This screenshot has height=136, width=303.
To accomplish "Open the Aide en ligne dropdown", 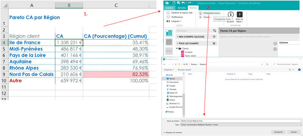I will [239, 20].
